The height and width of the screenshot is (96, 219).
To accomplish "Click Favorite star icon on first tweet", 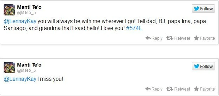I will 196,38.
